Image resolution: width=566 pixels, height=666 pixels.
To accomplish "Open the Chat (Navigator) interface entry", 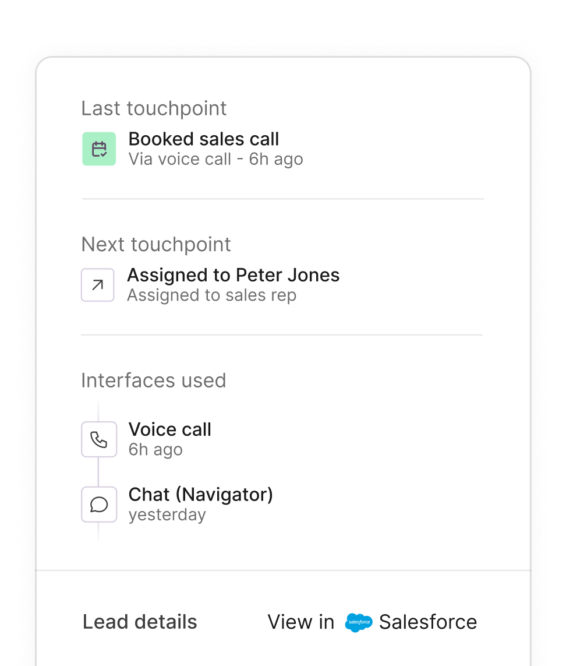I will coord(200,495).
